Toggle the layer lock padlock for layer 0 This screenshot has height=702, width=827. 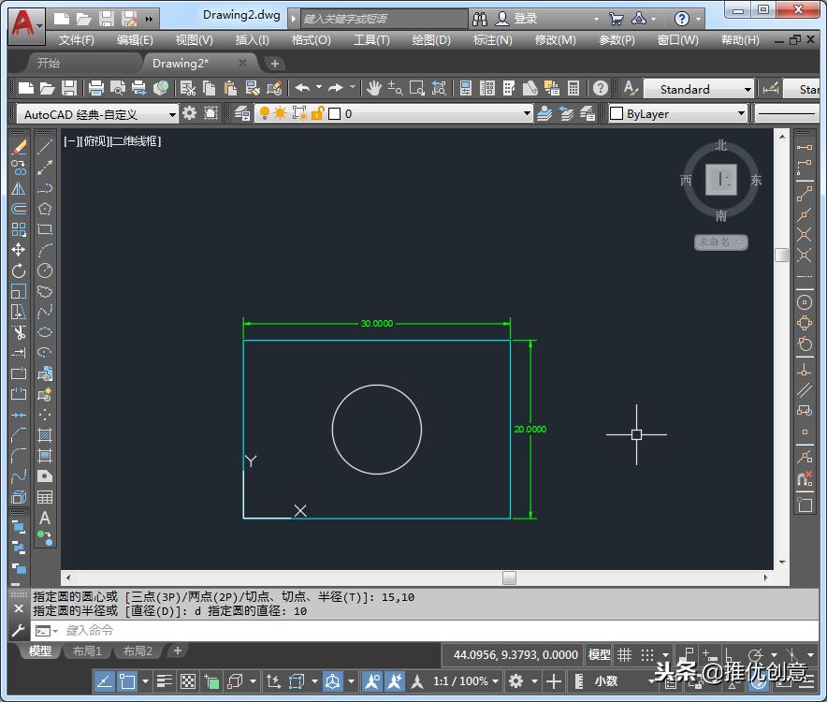pos(318,113)
